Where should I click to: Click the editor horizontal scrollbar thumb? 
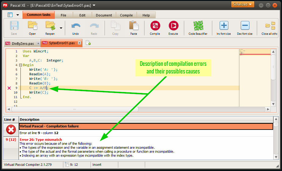pos(75,109)
